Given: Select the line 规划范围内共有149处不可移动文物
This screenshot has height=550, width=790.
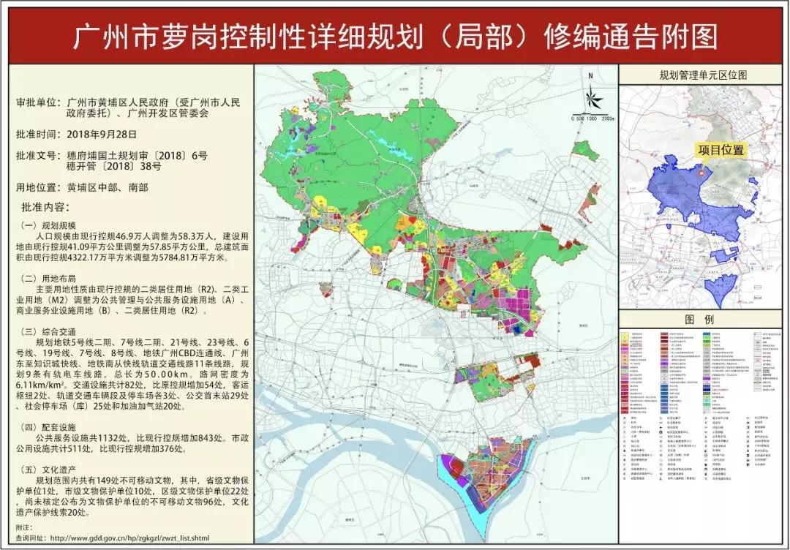Looking at the screenshot, I should [142, 480].
